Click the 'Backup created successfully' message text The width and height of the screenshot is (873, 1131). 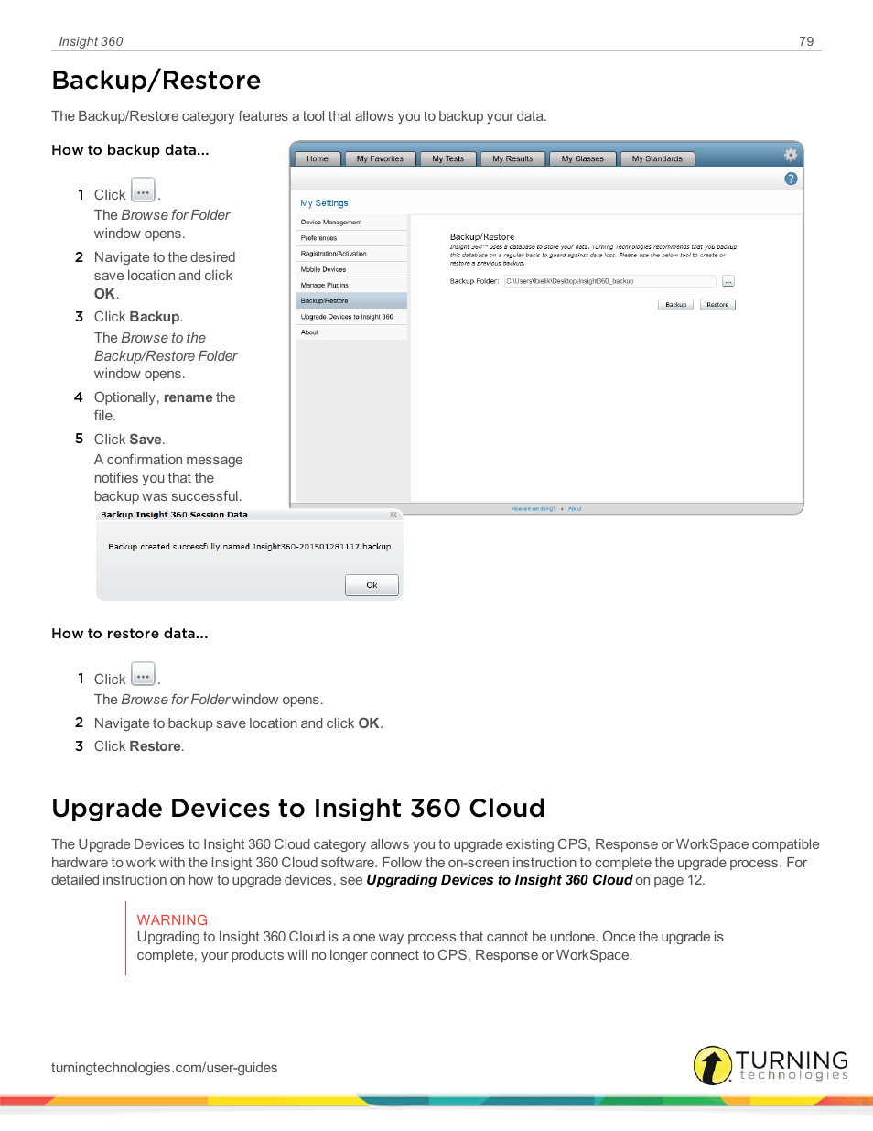(x=249, y=547)
